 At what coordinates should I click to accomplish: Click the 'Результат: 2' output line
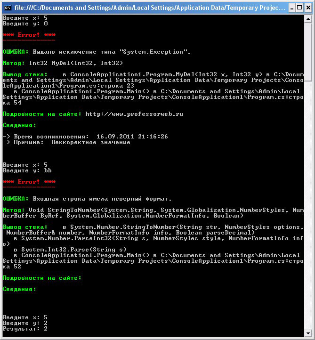click(25, 329)
